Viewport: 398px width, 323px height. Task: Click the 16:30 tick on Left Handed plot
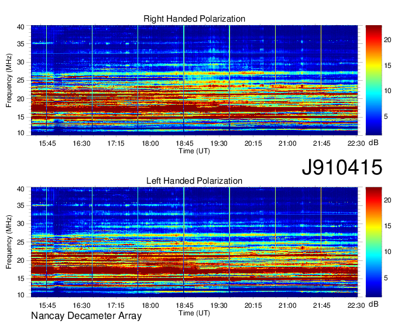(x=81, y=305)
